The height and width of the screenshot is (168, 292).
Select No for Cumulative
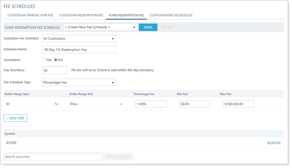[56, 60]
